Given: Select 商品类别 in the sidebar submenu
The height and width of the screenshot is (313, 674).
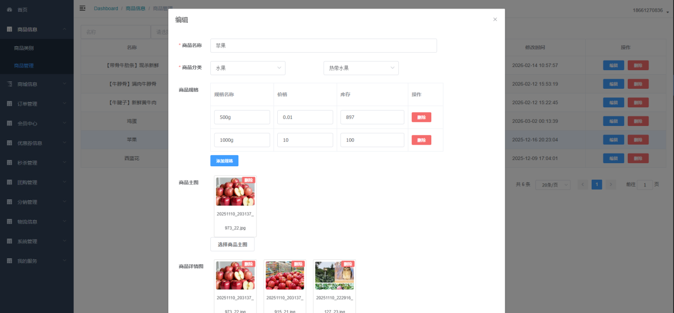Looking at the screenshot, I should point(24,48).
